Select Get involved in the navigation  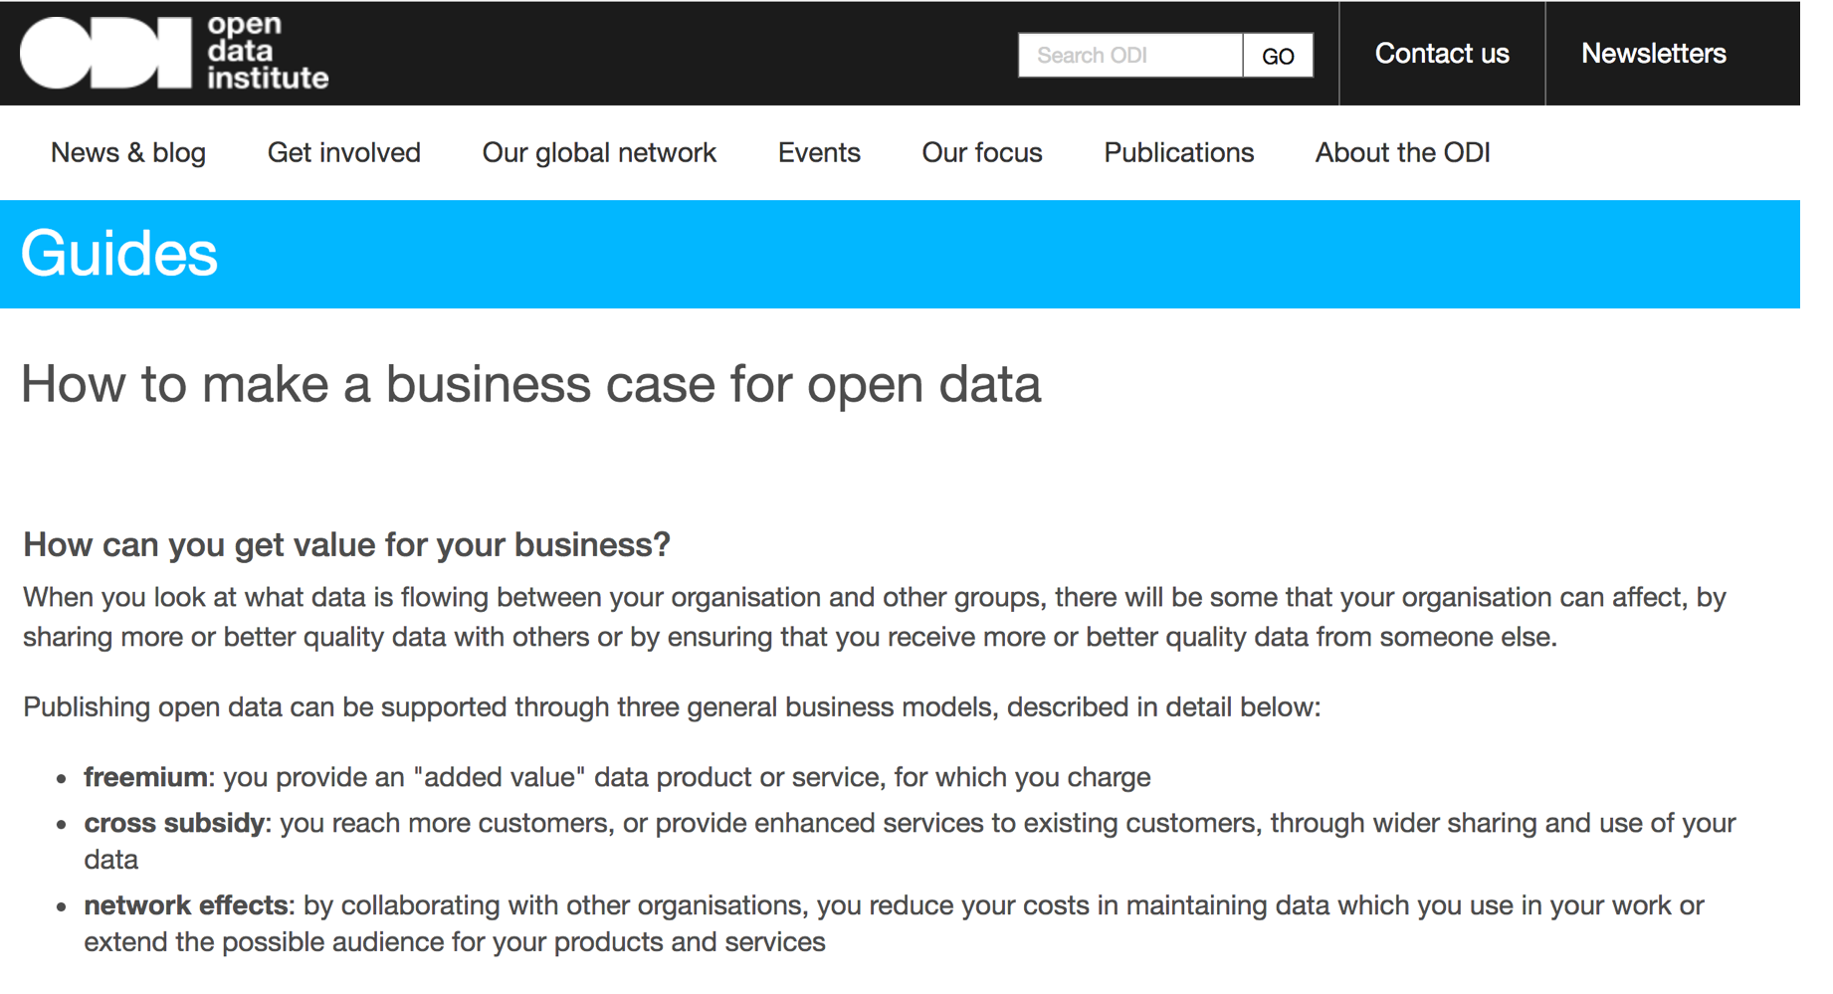click(x=343, y=152)
